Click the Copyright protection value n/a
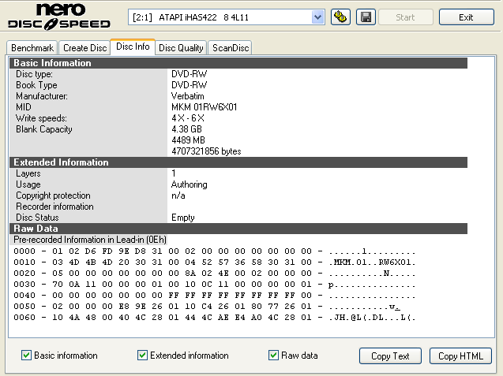Viewport: 503px width, 376px height. click(178, 195)
